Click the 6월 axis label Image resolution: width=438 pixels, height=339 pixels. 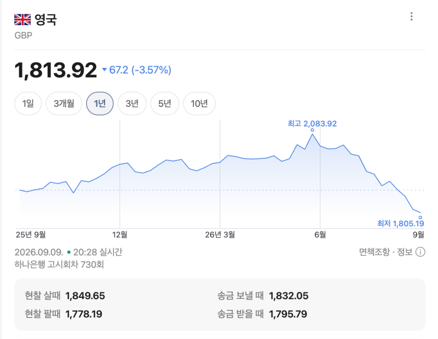point(320,234)
